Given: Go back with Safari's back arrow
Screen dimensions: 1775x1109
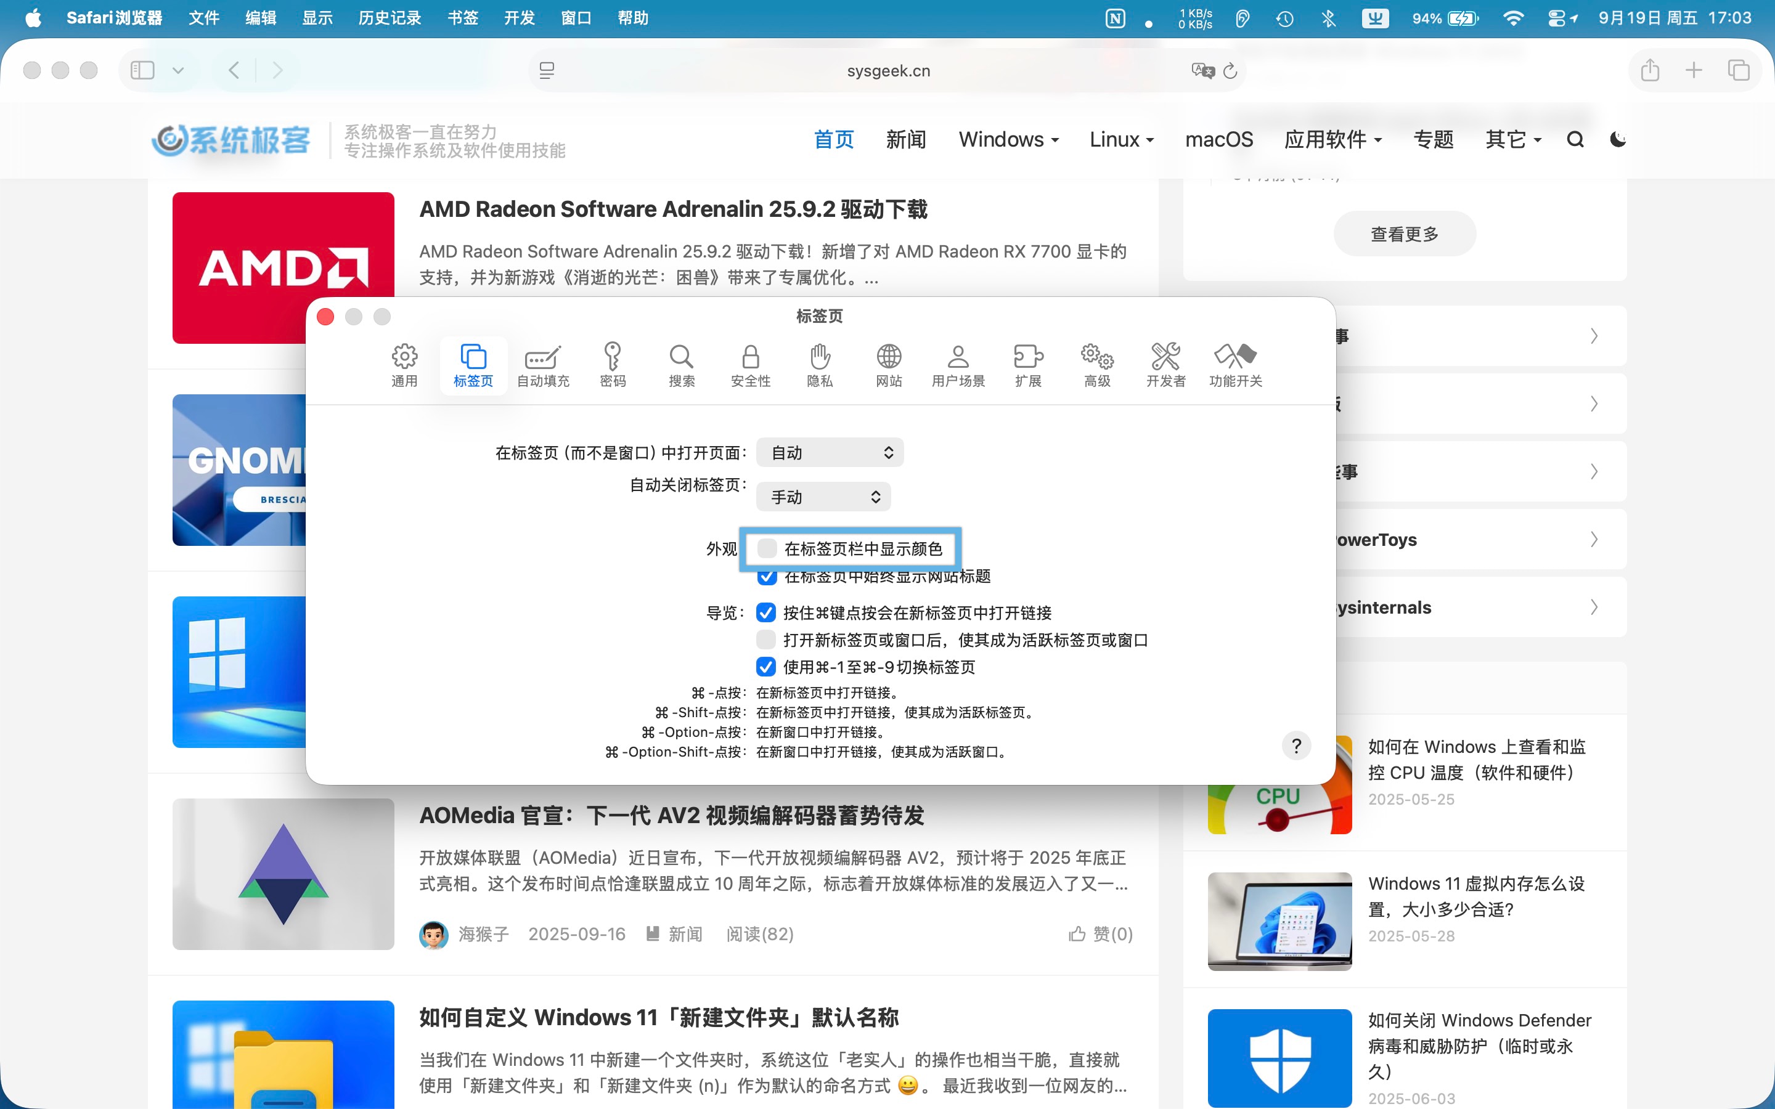Looking at the screenshot, I should 234,70.
